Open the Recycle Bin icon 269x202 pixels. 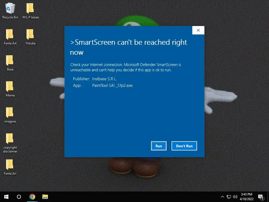(x=10, y=11)
